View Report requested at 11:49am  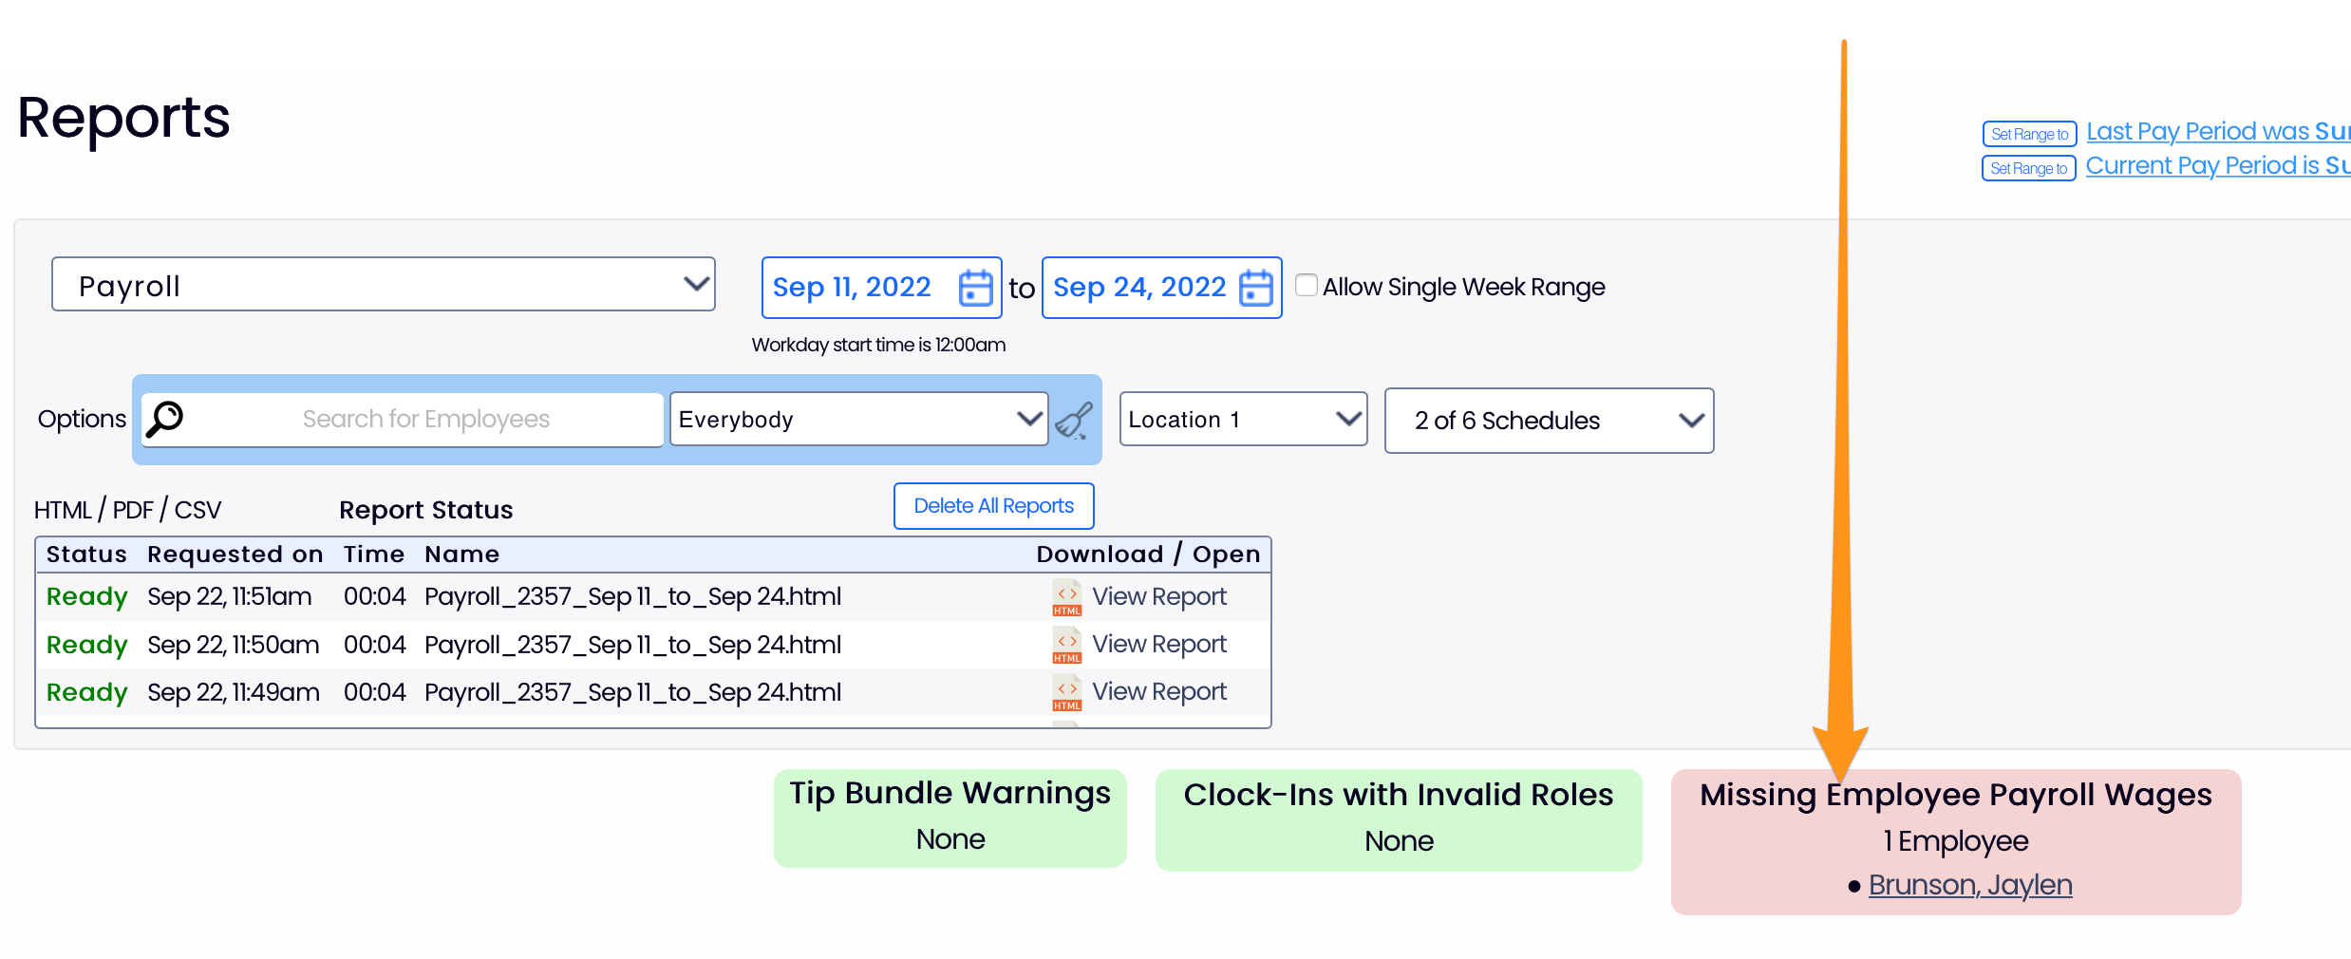1159,692
